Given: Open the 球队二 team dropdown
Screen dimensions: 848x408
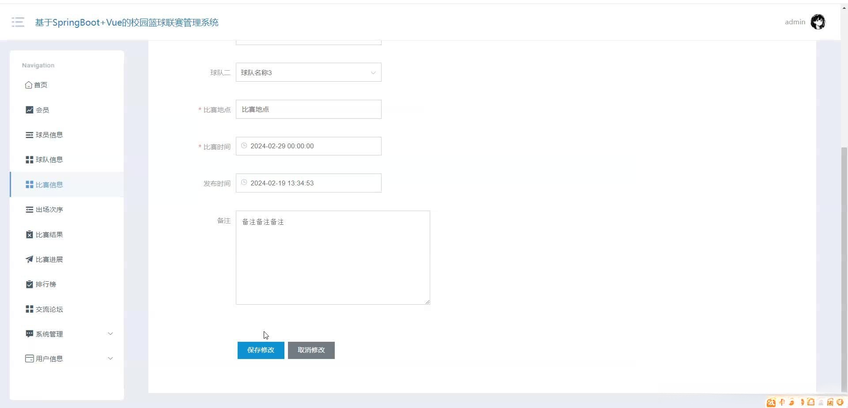Looking at the screenshot, I should click(309, 72).
